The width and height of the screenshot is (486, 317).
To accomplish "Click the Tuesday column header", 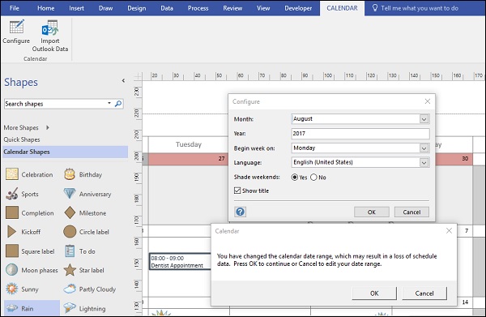I will point(189,144).
